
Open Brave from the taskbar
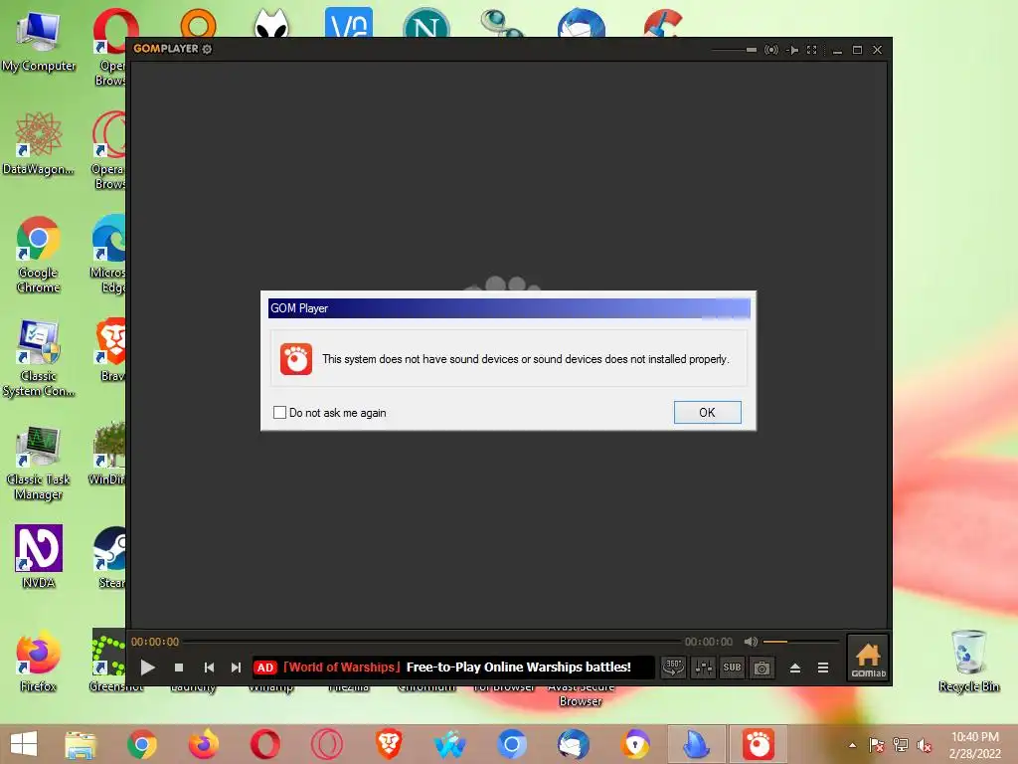(x=389, y=744)
